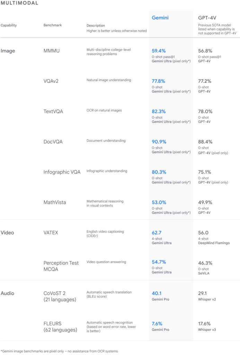Select the MMMU benchmark name
240x355 pixels.
coord(52,51)
